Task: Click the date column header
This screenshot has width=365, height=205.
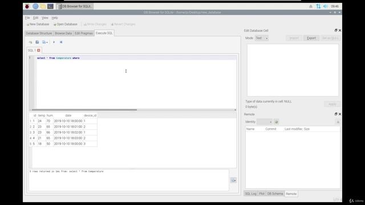Action: [x=68, y=116]
